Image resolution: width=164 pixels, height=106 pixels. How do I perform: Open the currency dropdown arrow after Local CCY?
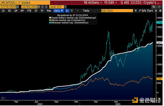pyautogui.click(x=65, y=7)
